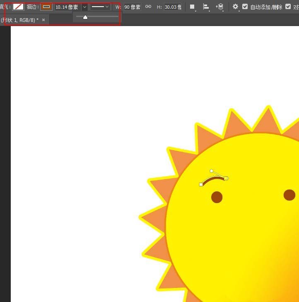Close the 形状 1 document tab
This screenshot has height=302, width=299.
click(43, 20)
